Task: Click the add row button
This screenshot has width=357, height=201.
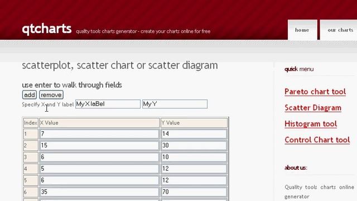Action: [x=30, y=95]
